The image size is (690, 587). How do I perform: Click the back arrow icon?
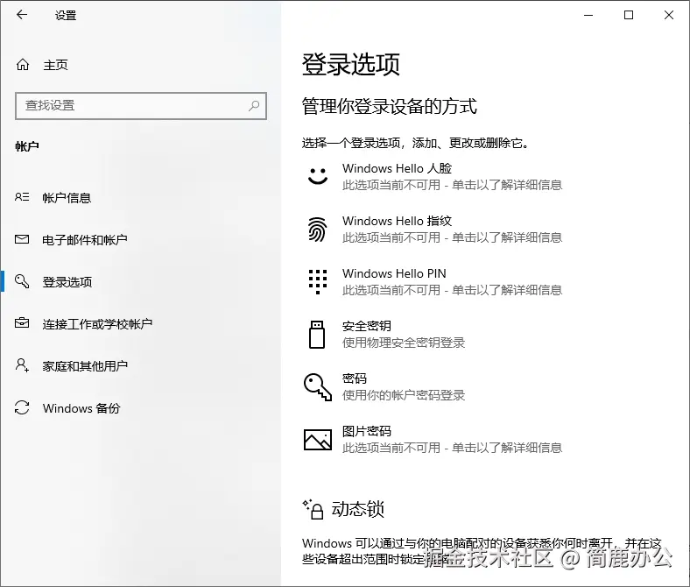(22, 15)
